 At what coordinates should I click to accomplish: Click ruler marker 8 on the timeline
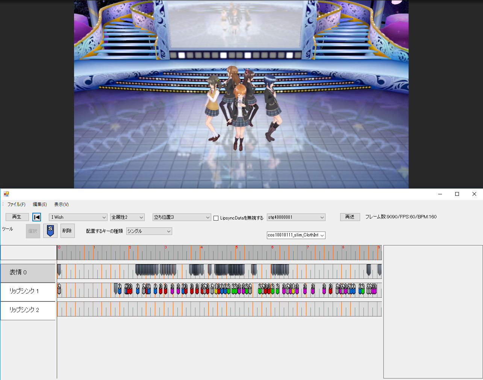pos(343,247)
